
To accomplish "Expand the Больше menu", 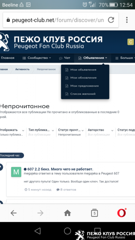I will click(125, 58).
